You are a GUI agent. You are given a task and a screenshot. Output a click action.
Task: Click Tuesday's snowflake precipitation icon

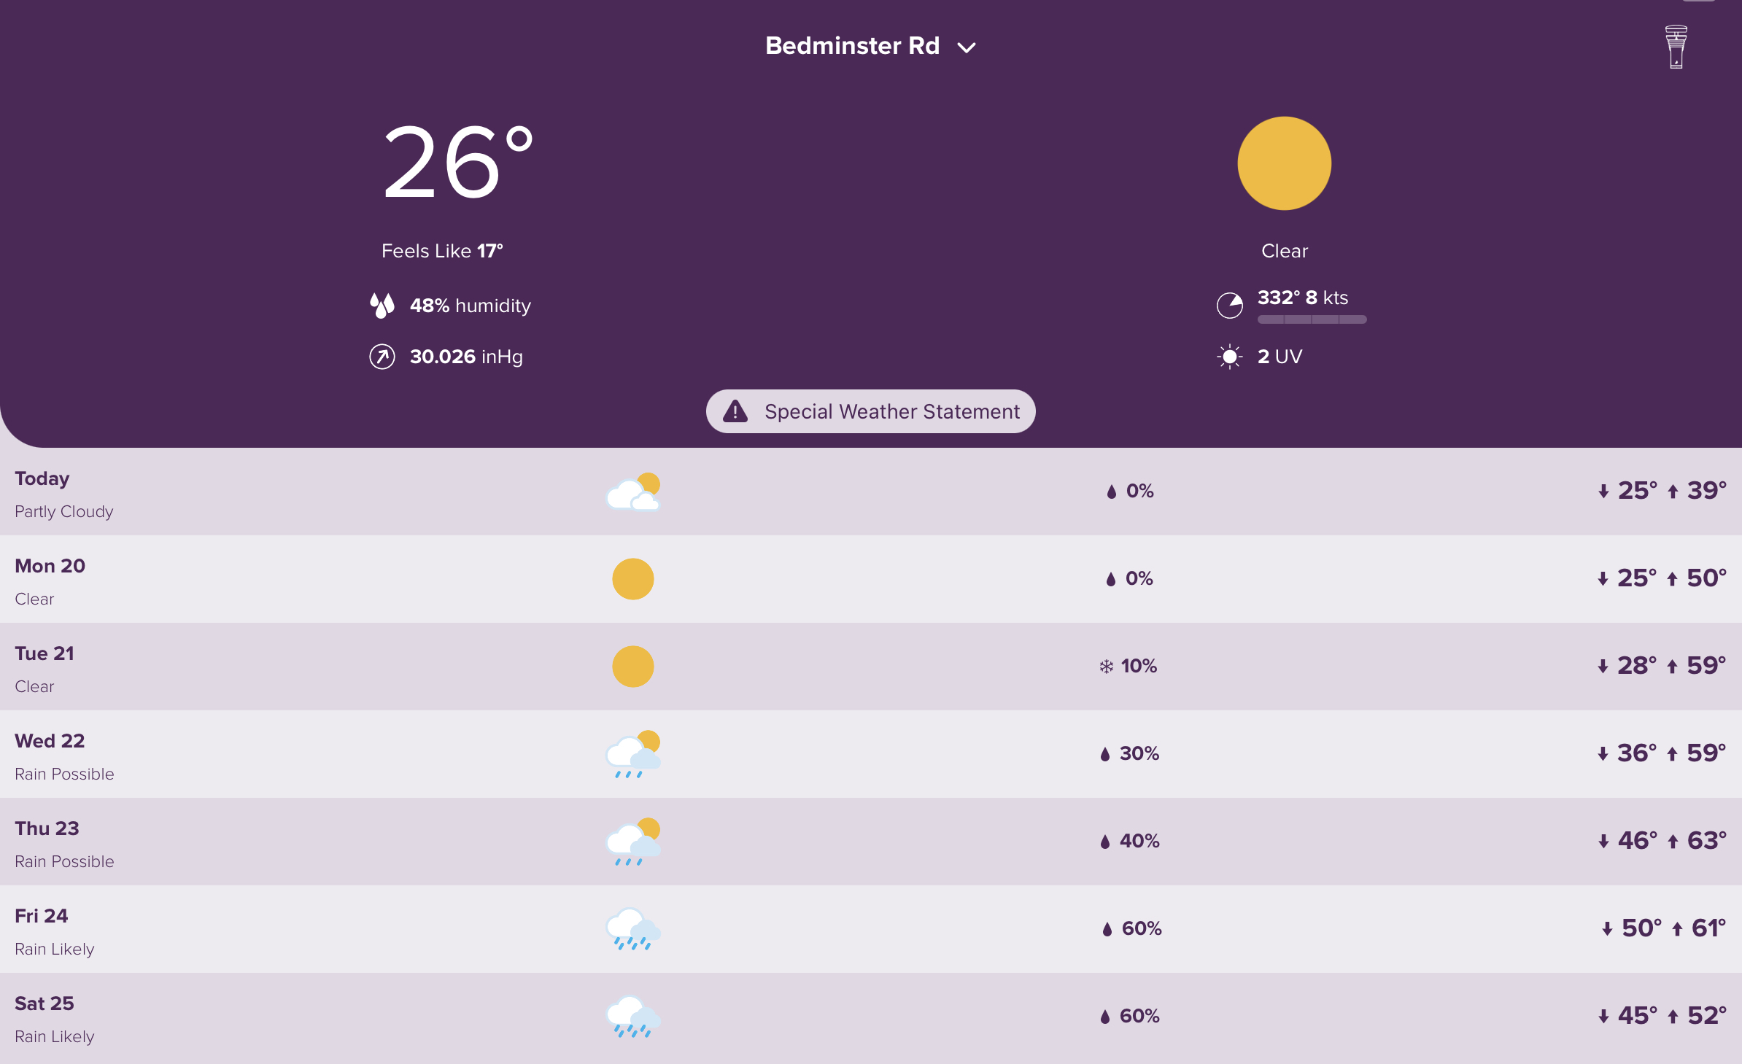pyautogui.click(x=1106, y=666)
